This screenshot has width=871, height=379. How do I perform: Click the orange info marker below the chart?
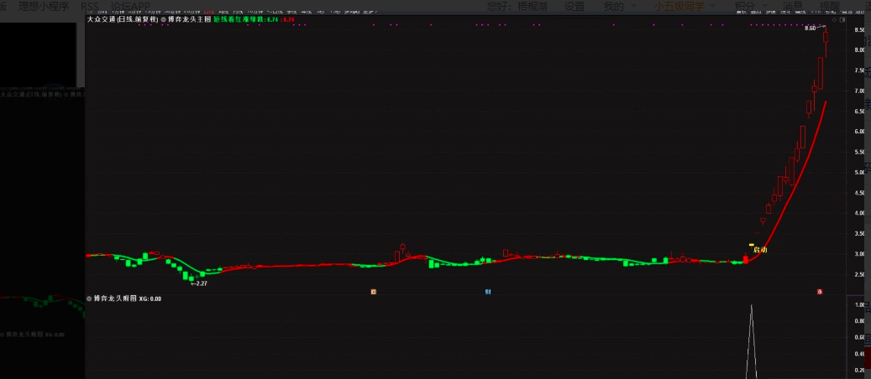374,291
